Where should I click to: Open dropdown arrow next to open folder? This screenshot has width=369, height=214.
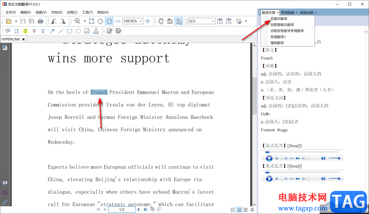(16, 21)
